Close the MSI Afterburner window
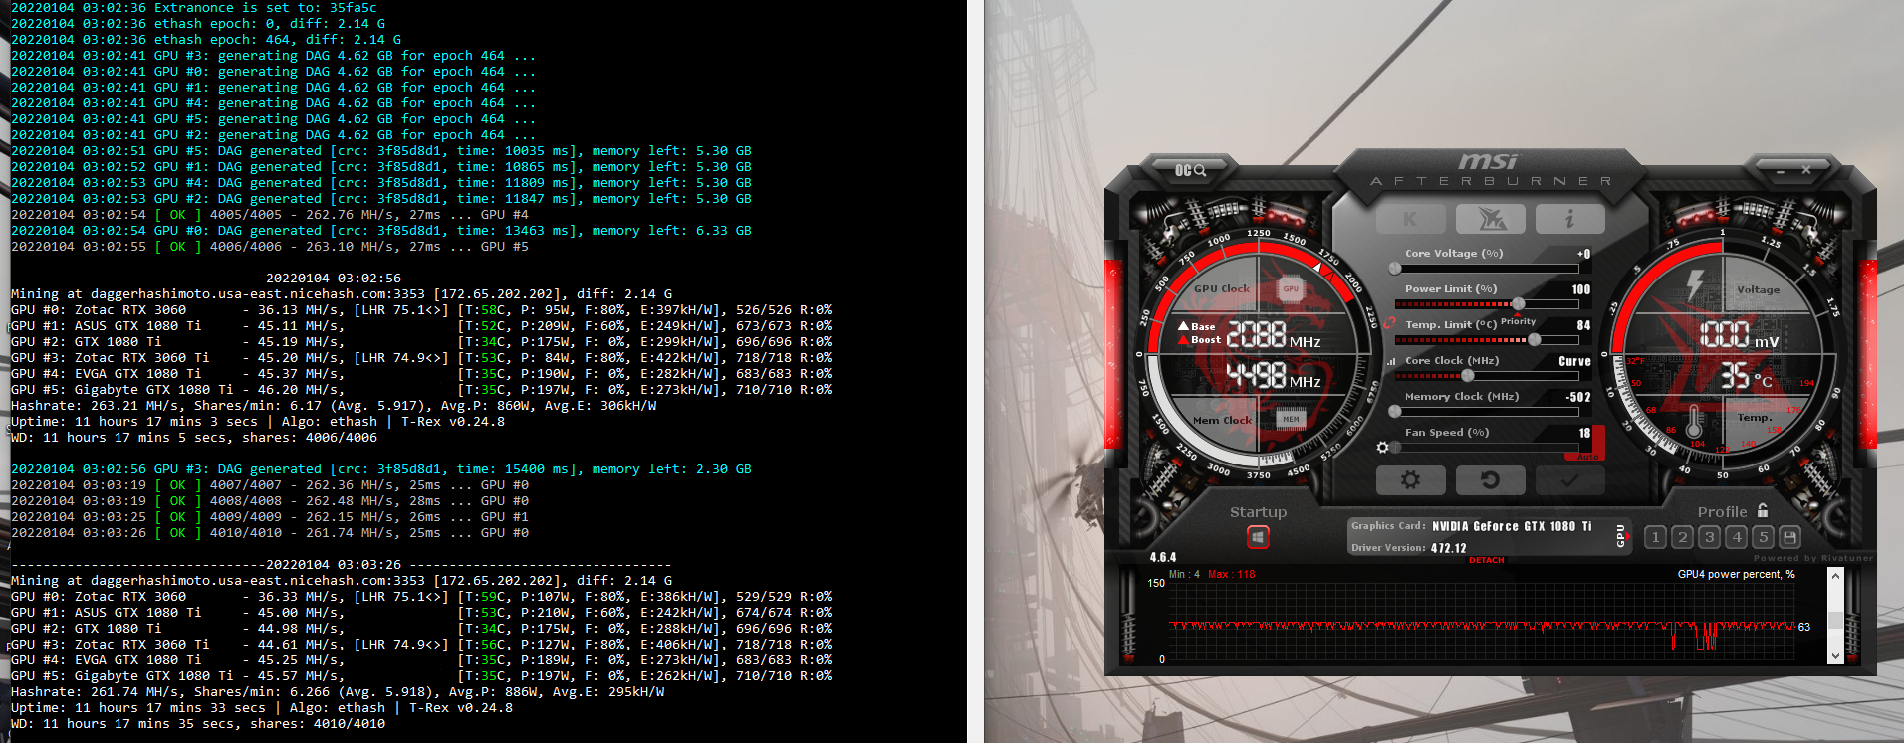Screen dimensions: 1904x743 tap(1806, 170)
